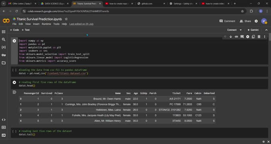Image resolution: width=271 pixels, height=144 pixels.
Task: Run the data1.tail() cell
Action: [14, 131]
